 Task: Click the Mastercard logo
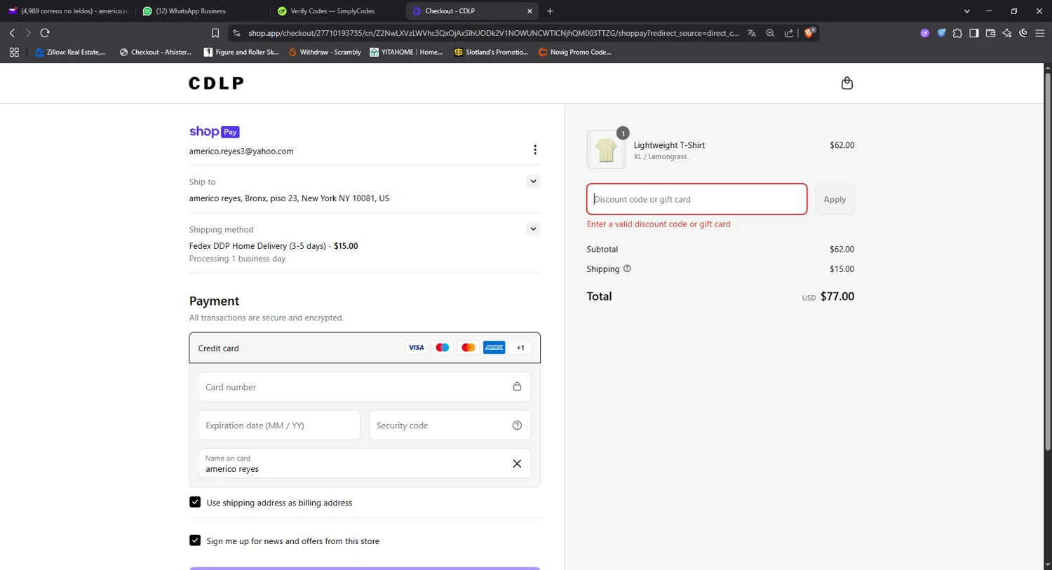click(468, 348)
